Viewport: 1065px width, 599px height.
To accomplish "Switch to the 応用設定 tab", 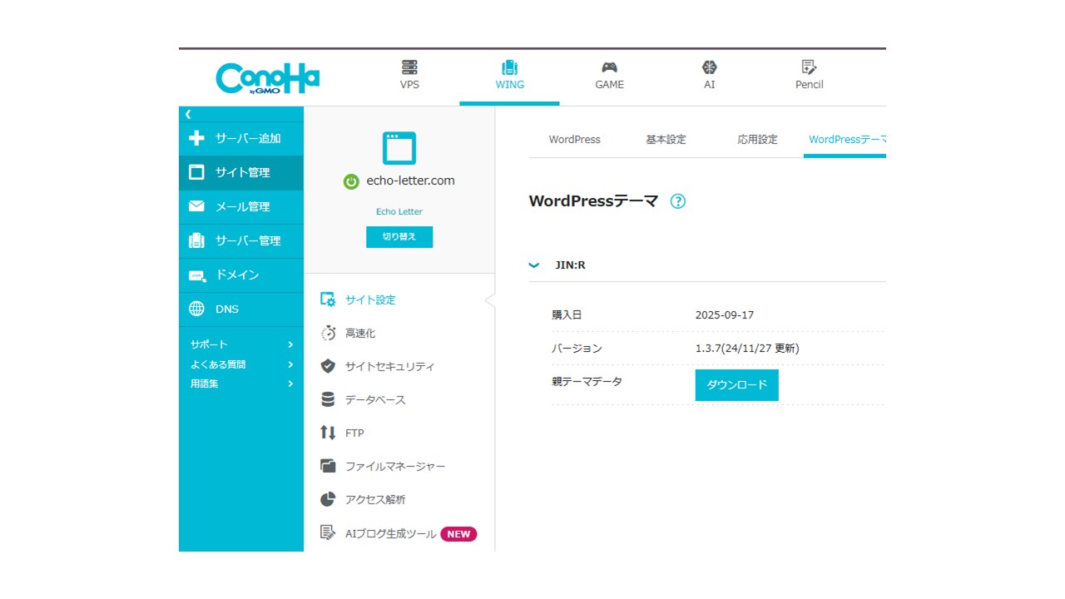I will point(757,140).
